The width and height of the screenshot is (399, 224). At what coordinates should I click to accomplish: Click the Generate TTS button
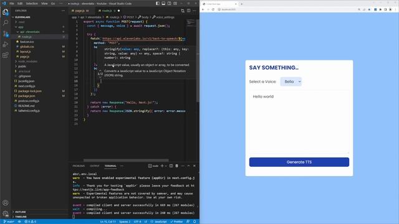pyautogui.click(x=299, y=162)
